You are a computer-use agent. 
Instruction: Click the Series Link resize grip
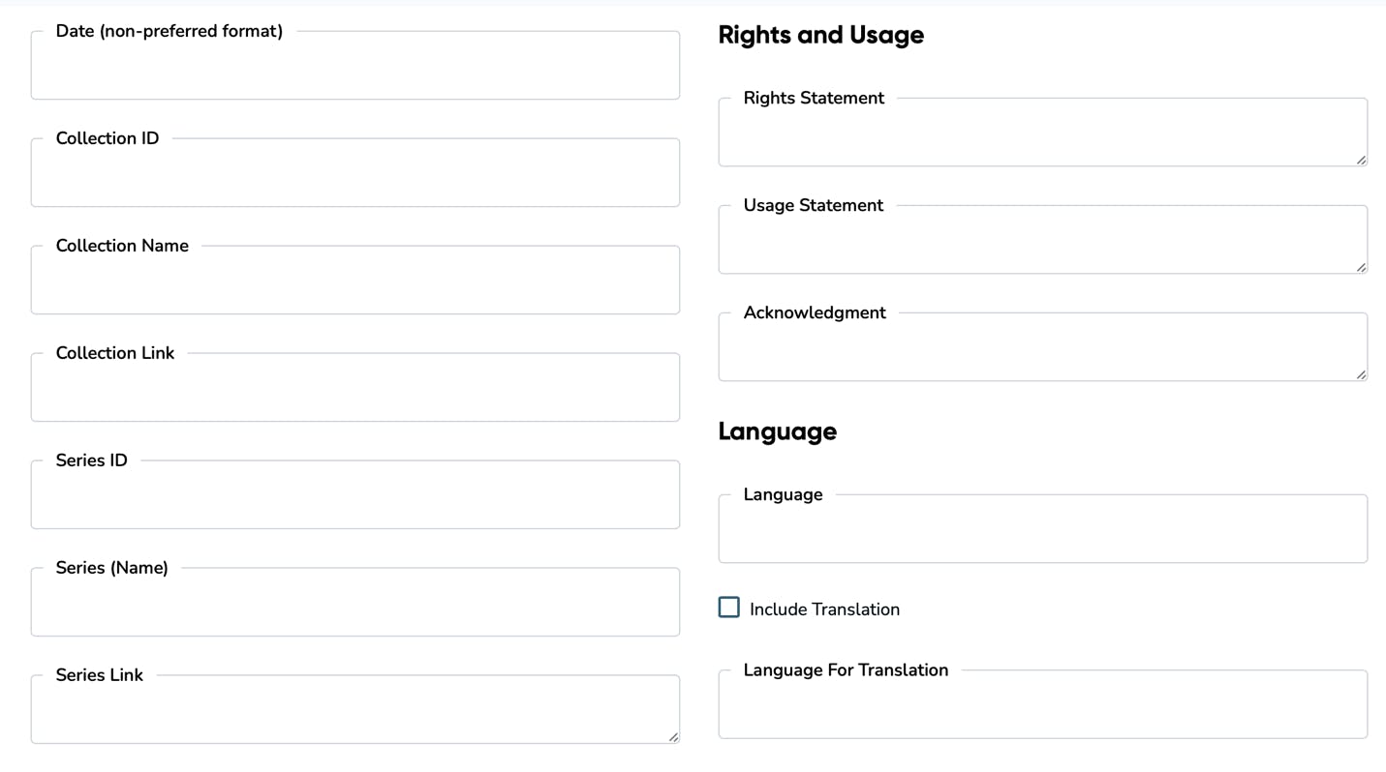point(674,737)
